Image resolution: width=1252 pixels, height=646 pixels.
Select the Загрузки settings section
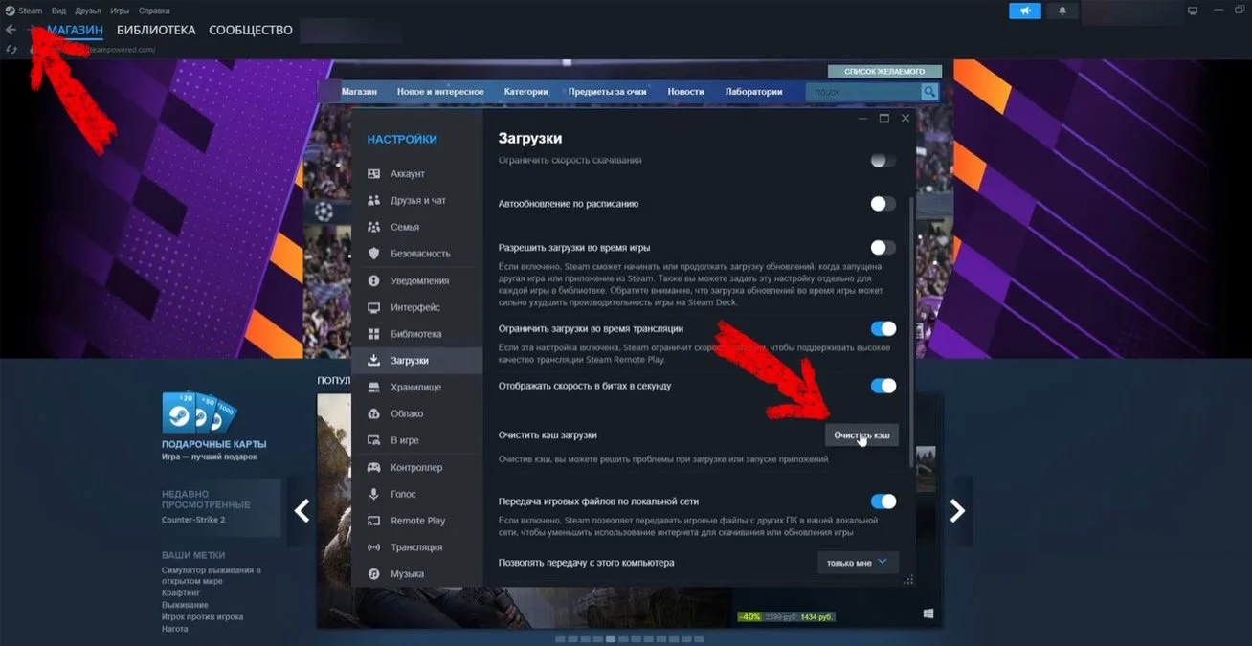pyautogui.click(x=416, y=361)
